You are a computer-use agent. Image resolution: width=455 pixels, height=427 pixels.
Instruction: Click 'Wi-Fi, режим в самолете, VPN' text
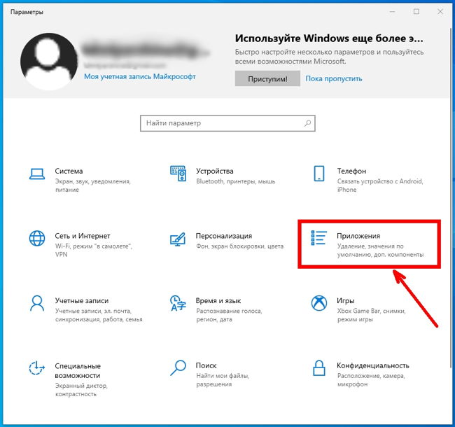[x=93, y=250]
